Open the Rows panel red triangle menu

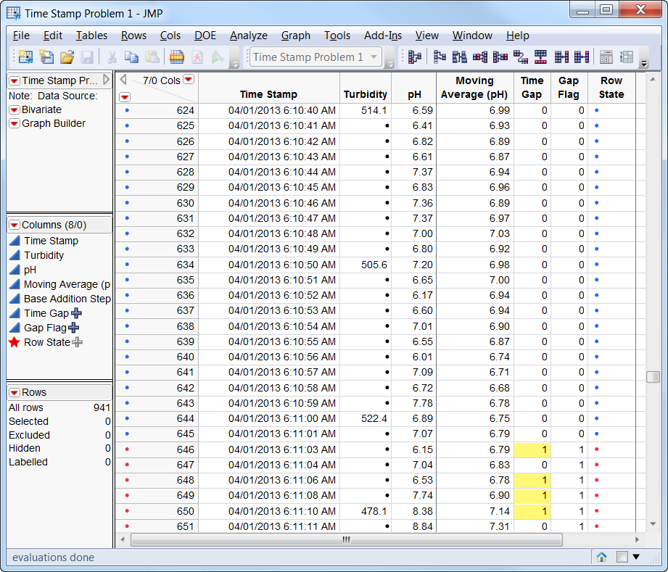click(14, 392)
